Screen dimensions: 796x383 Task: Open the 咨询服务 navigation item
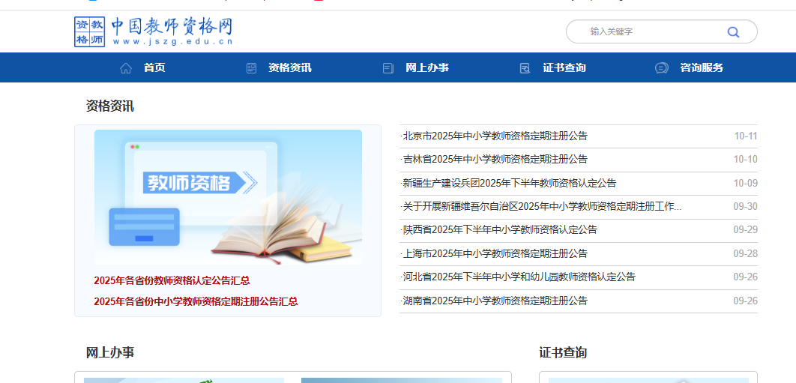[x=702, y=67]
